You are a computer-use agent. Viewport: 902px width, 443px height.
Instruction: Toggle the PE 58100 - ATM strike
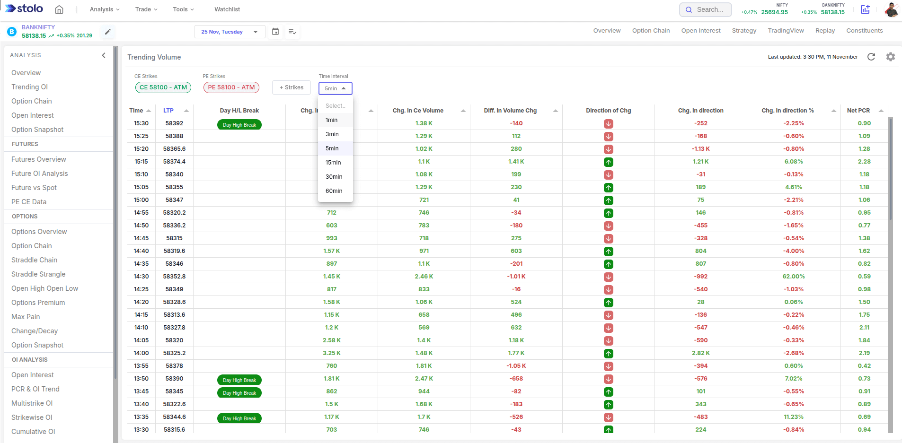(x=231, y=87)
